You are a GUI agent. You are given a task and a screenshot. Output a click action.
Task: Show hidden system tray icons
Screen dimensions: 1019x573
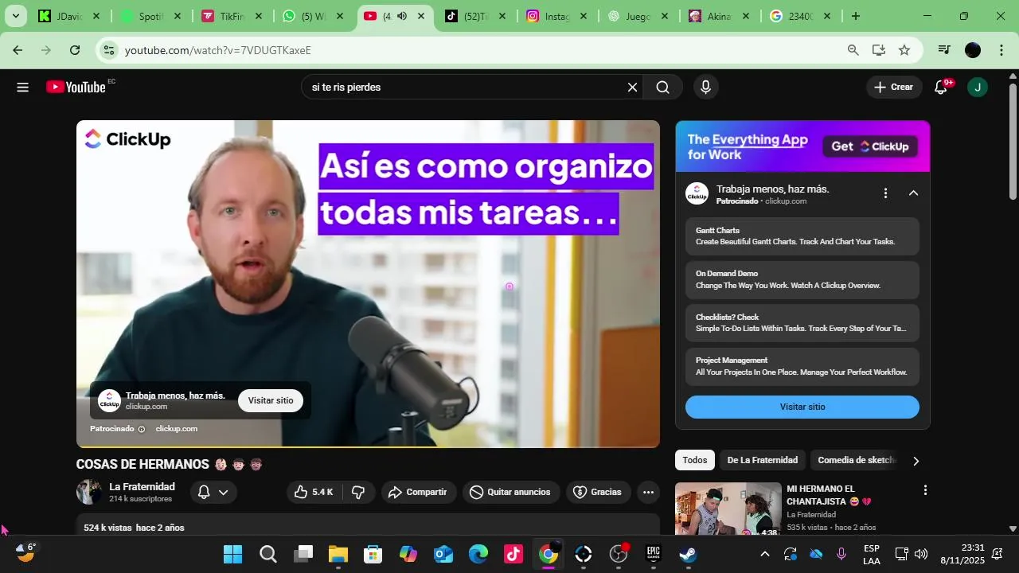click(x=765, y=555)
